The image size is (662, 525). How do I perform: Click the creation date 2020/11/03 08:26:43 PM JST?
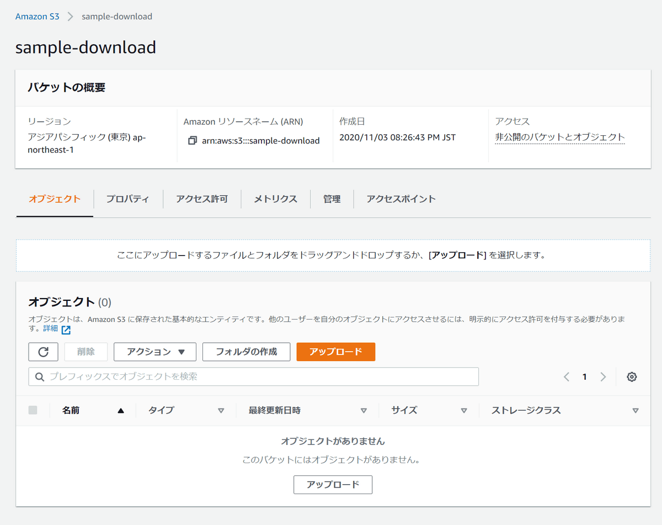[398, 137]
